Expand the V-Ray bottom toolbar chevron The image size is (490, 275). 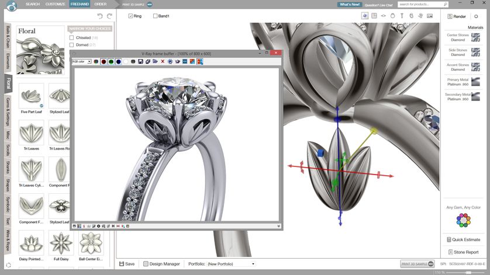point(279,226)
